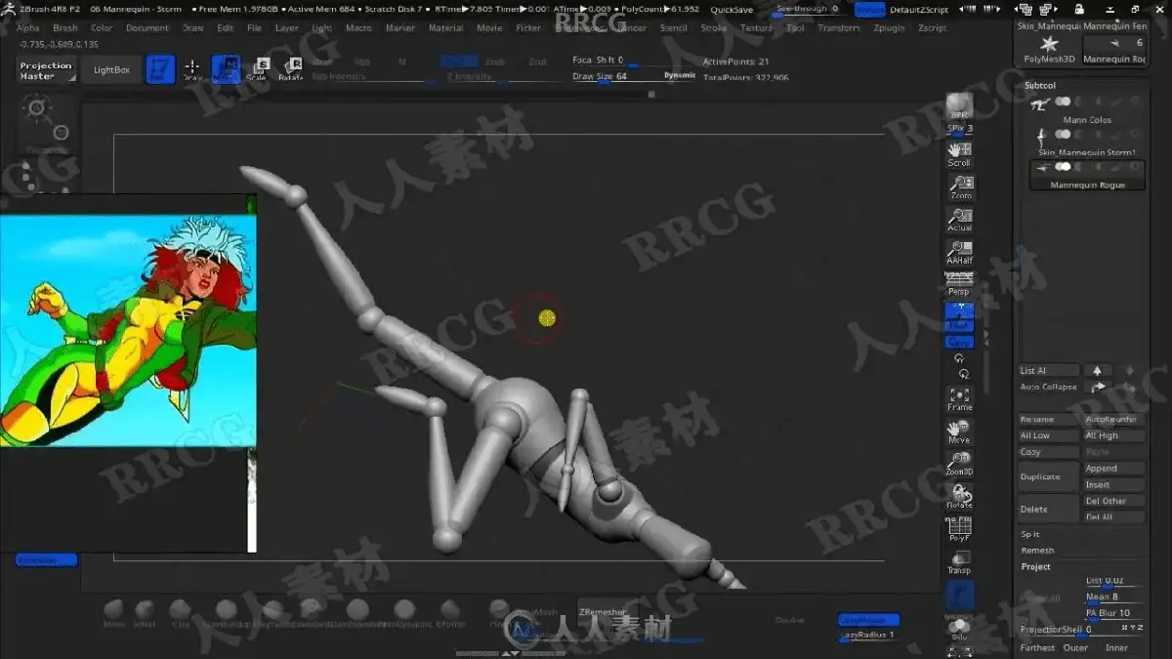
Task: Select the Move transform icon in top shelf
Action: [x=227, y=69]
